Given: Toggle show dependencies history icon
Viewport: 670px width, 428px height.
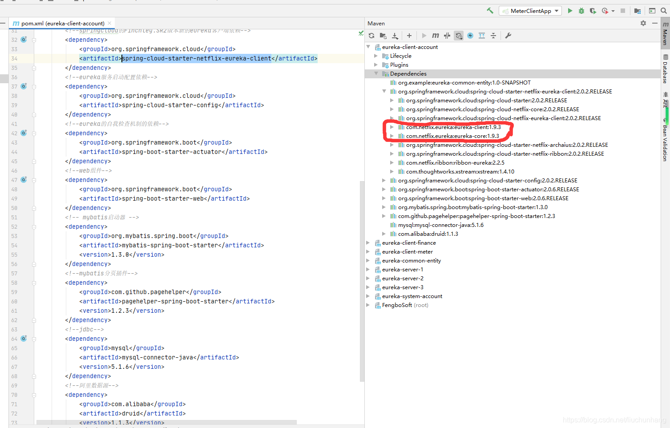Looking at the screenshot, I should (459, 36).
